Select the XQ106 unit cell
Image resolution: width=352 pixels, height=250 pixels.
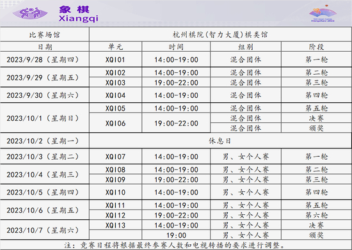click(115, 123)
